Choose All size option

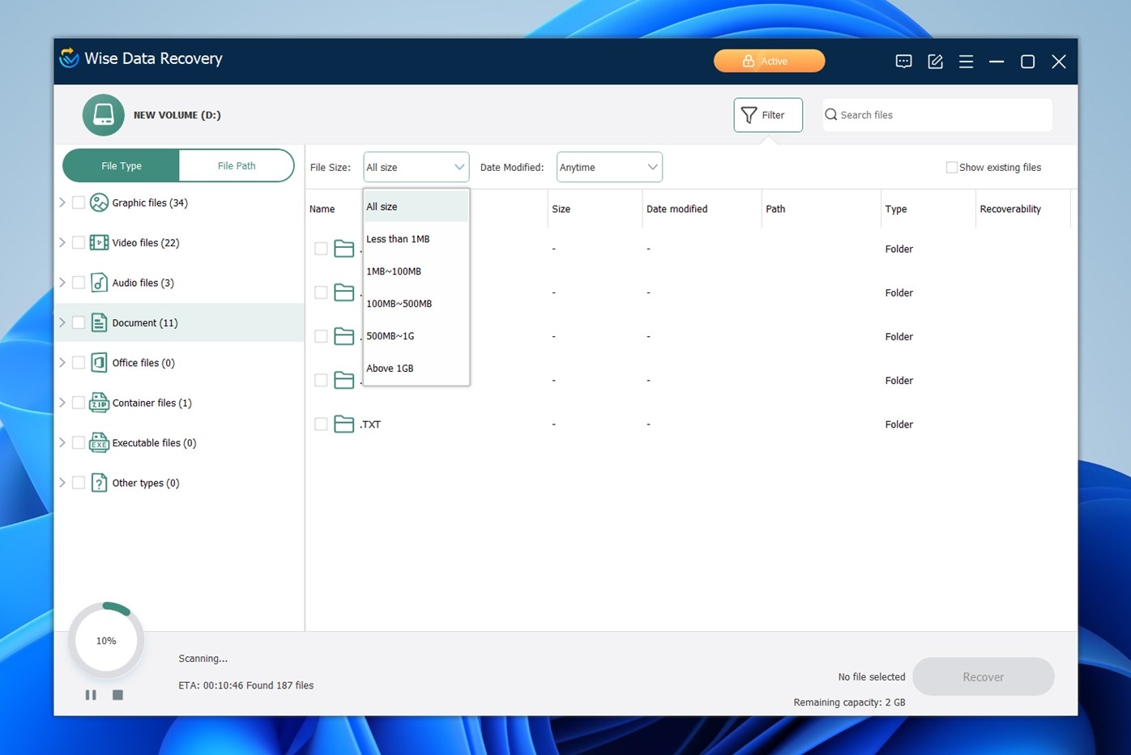coord(416,207)
